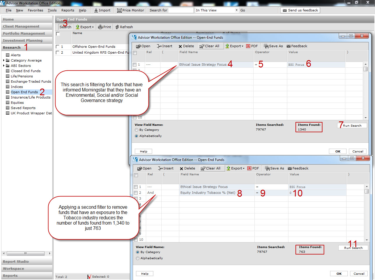Click the Research panel horizontal scrollbar

(x=26, y=253)
